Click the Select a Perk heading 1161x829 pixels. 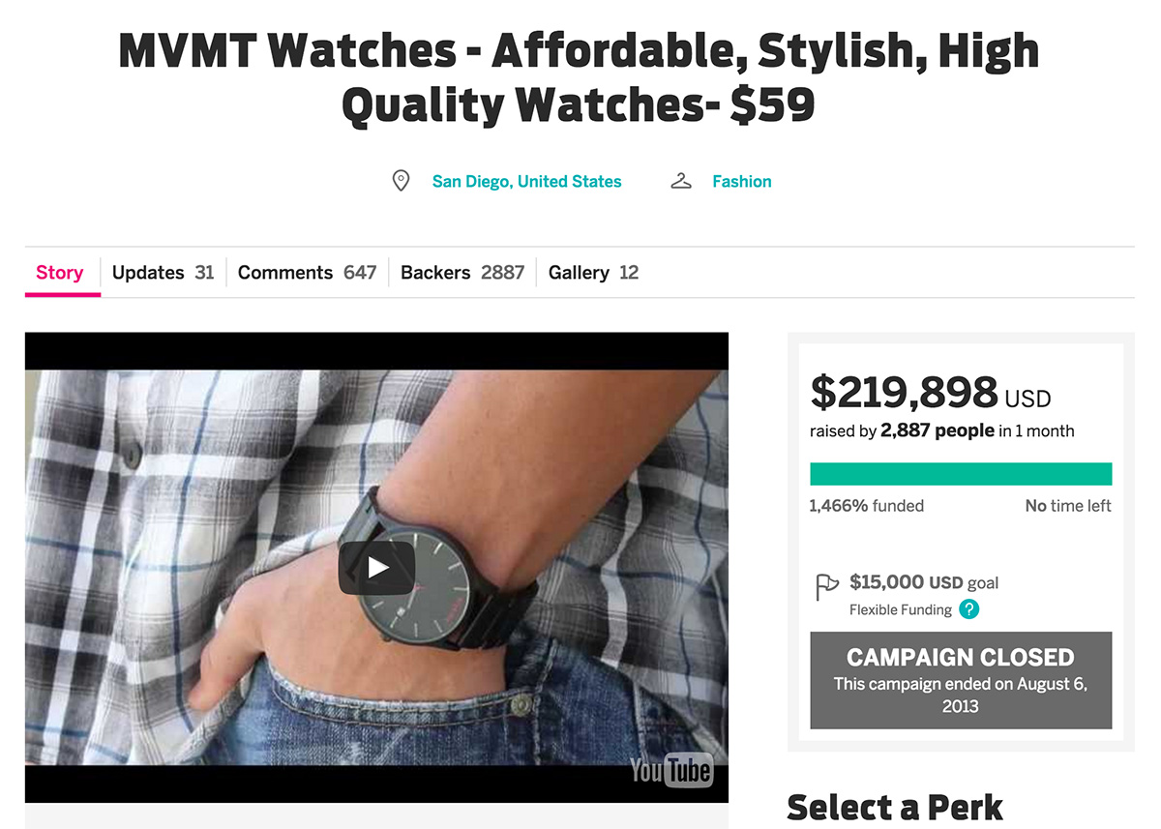895,807
